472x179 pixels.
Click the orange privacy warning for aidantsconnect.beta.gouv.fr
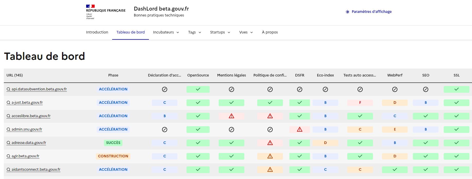pyautogui.click(x=270, y=170)
